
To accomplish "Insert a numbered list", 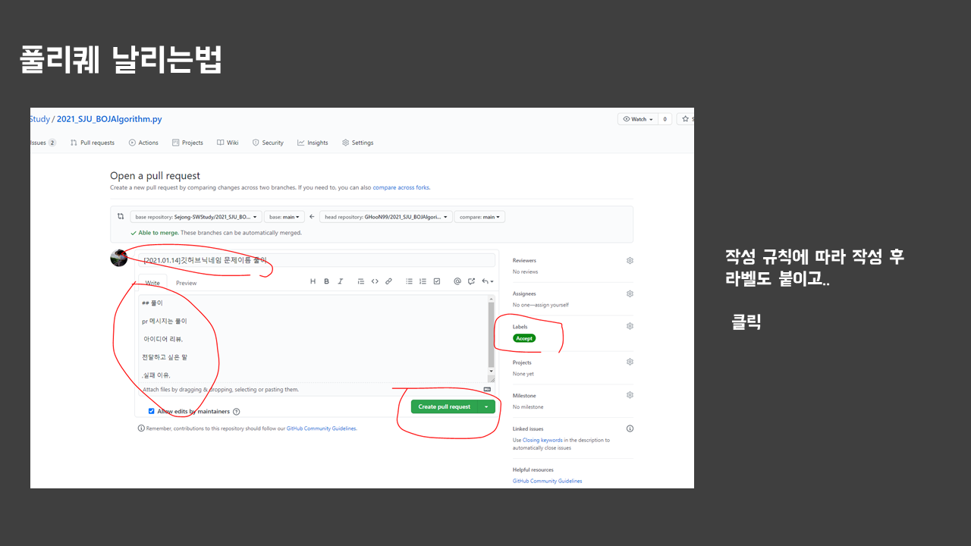I will pos(423,281).
